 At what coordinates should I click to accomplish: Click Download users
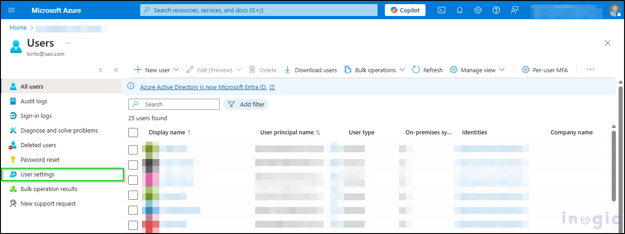pyautogui.click(x=311, y=70)
